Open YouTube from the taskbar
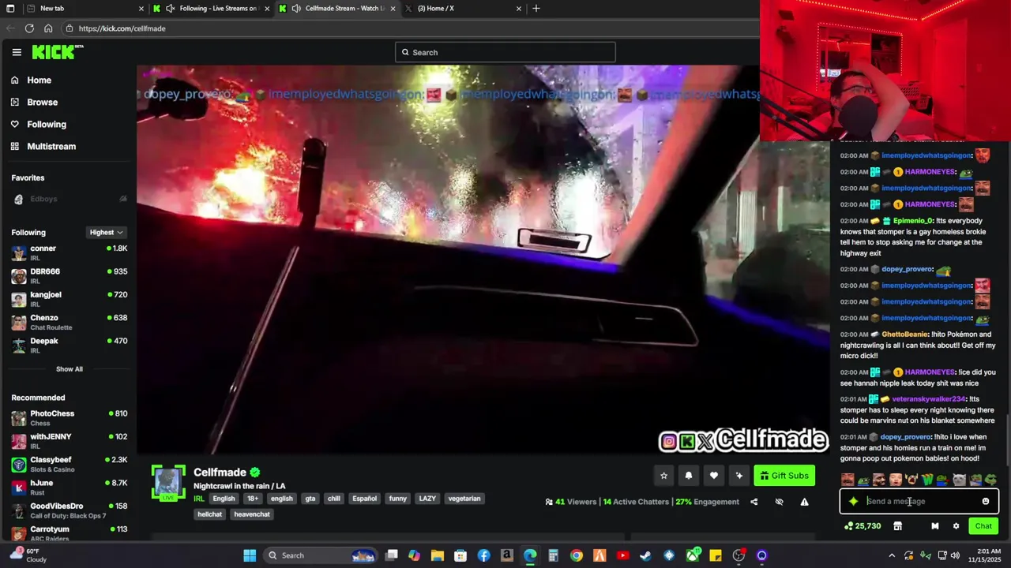The height and width of the screenshot is (568, 1011). pyautogui.click(x=622, y=555)
